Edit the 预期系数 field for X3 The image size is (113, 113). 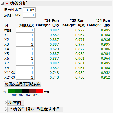point(25,44)
